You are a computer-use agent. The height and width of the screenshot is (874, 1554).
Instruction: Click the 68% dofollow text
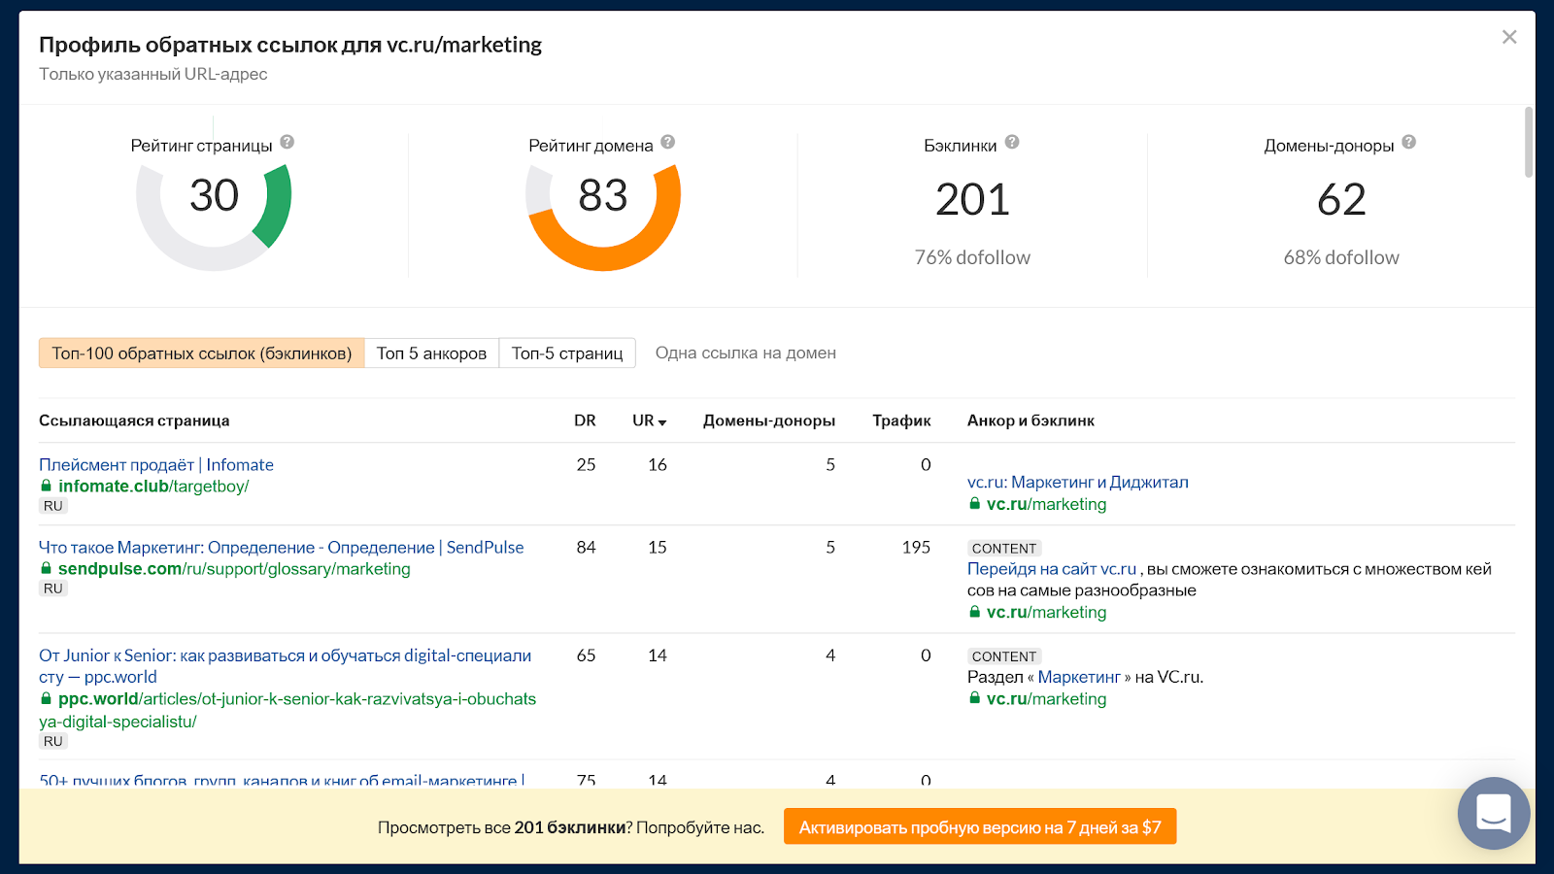[x=1341, y=257]
